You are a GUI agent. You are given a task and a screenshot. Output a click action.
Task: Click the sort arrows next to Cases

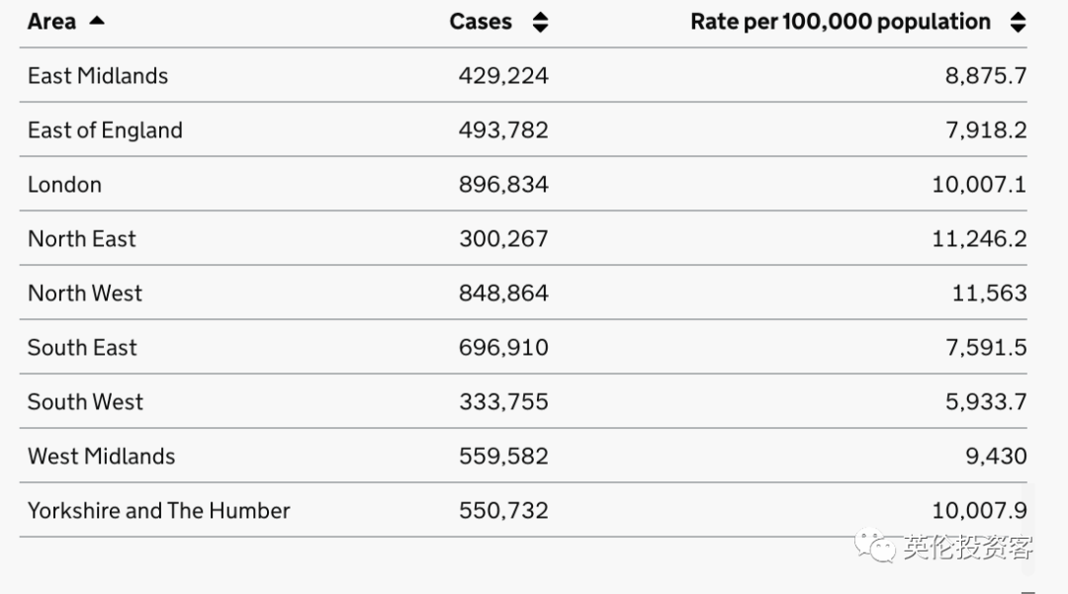(x=540, y=22)
